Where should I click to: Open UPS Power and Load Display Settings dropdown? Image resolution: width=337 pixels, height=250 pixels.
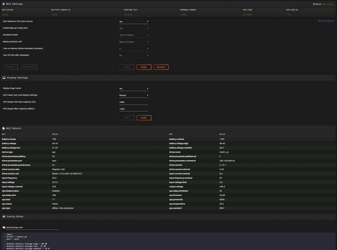click(134, 95)
